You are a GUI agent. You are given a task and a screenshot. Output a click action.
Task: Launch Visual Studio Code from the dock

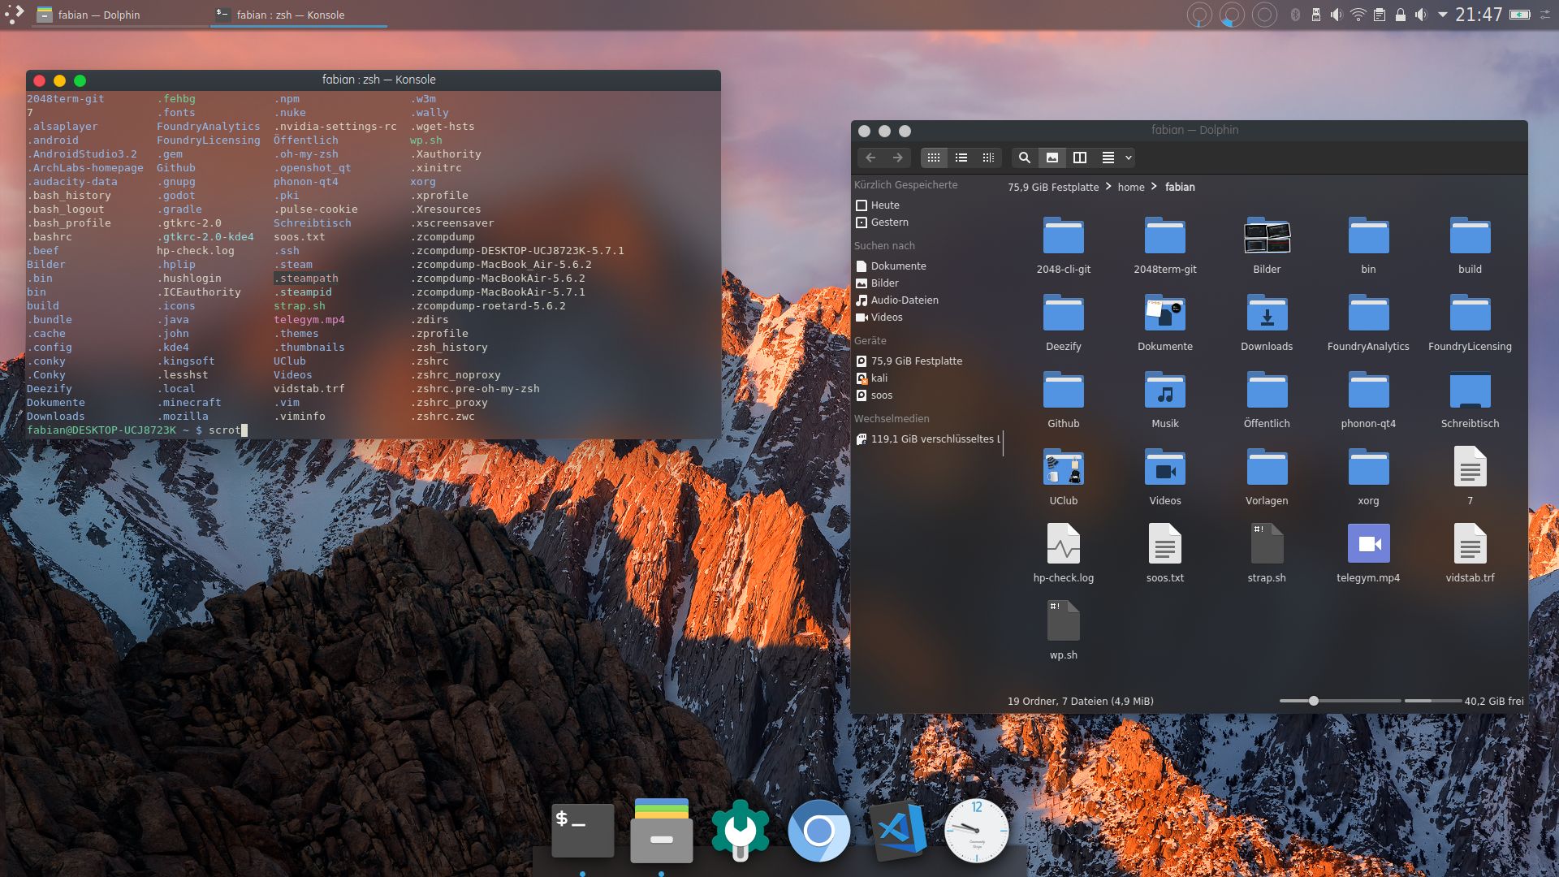(896, 830)
